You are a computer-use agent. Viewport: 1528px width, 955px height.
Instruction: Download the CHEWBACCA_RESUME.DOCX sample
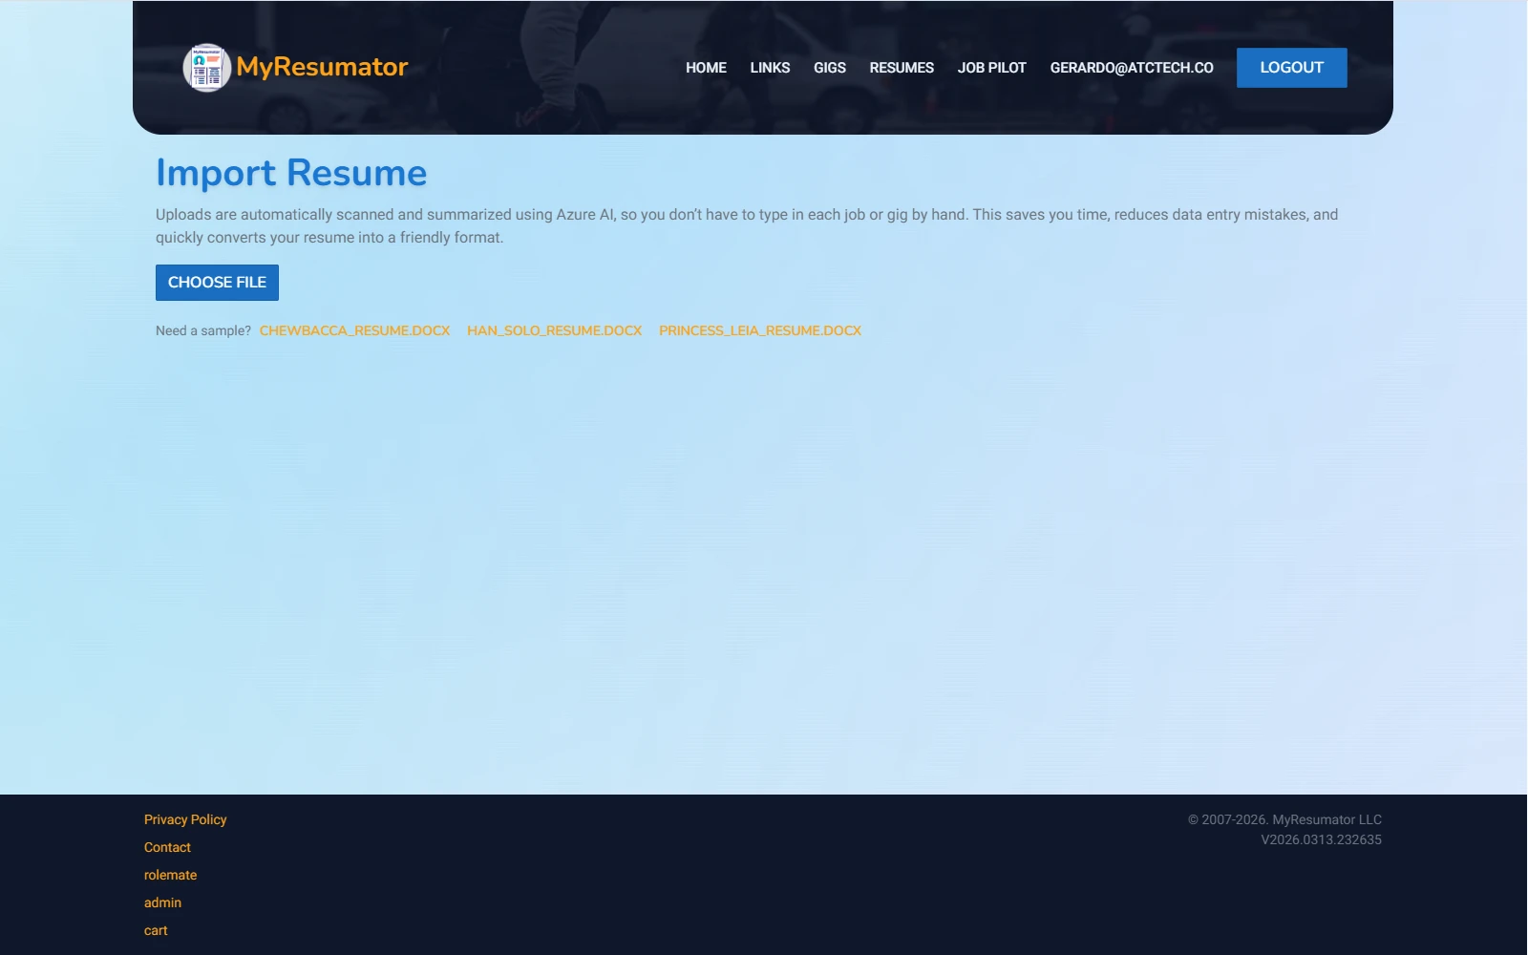click(x=354, y=329)
